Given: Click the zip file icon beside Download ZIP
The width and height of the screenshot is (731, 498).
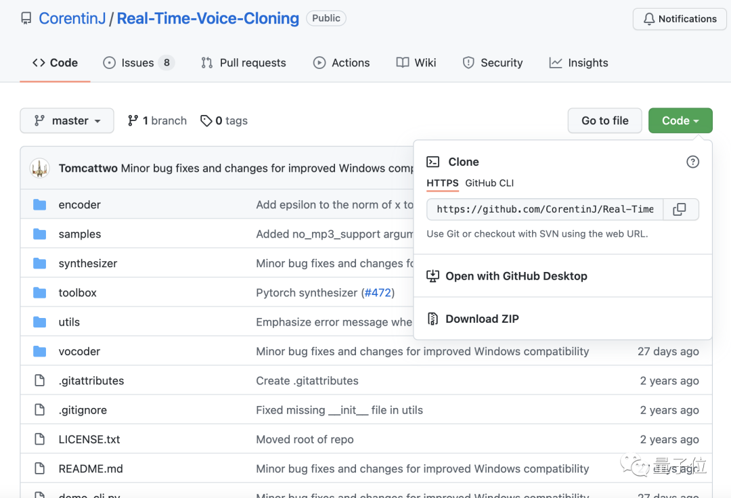Looking at the screenshot, I should click(433, 319).
